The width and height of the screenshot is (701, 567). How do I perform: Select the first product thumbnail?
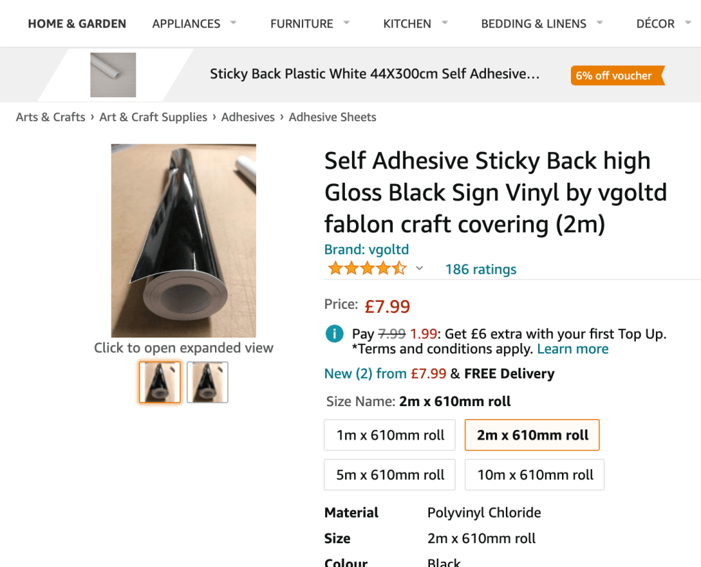click(160, 382)
